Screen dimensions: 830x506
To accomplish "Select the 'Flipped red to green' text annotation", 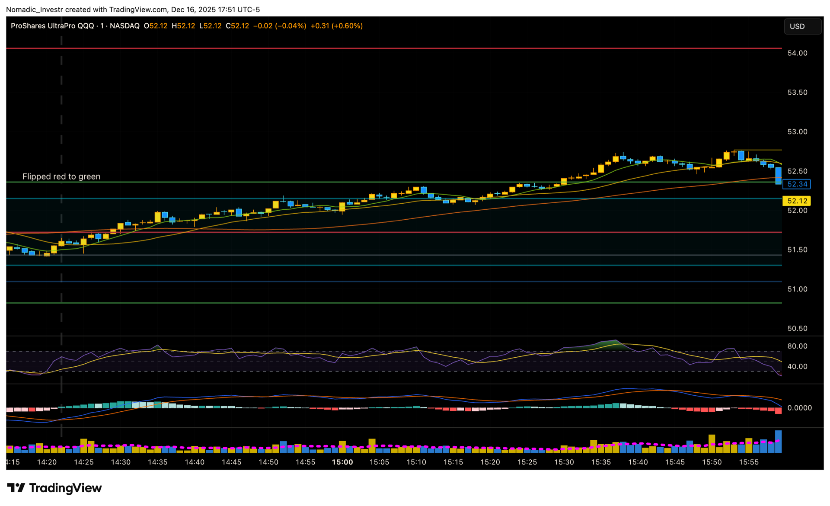I will point(61,176).
